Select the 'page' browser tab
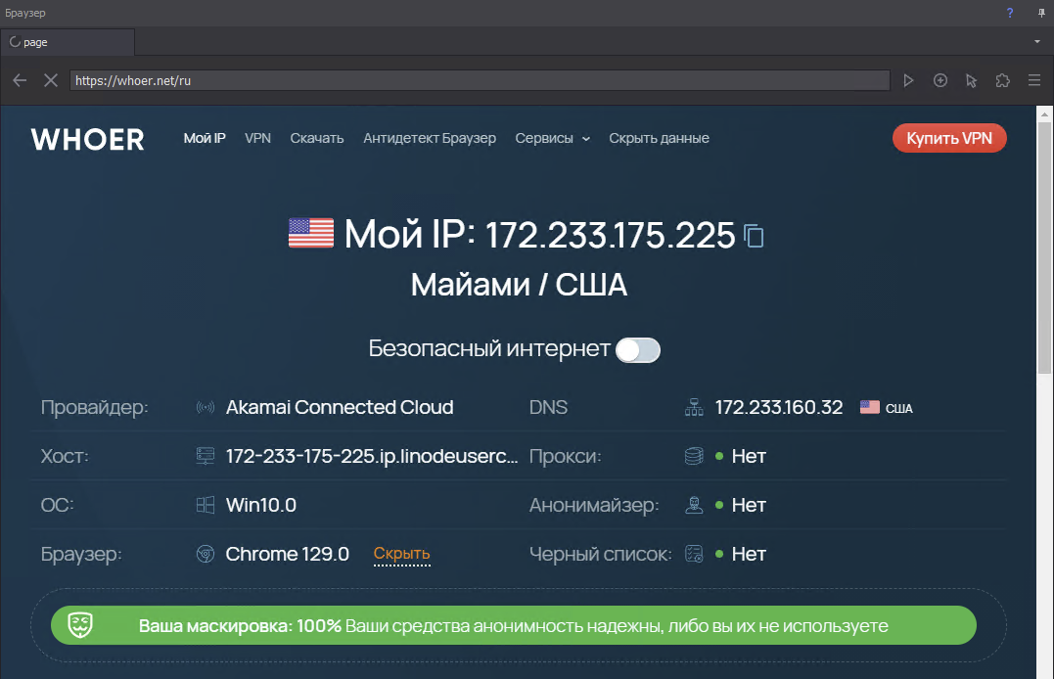The width and height of the screenshot is (1054, 679). tap(67, 42)
